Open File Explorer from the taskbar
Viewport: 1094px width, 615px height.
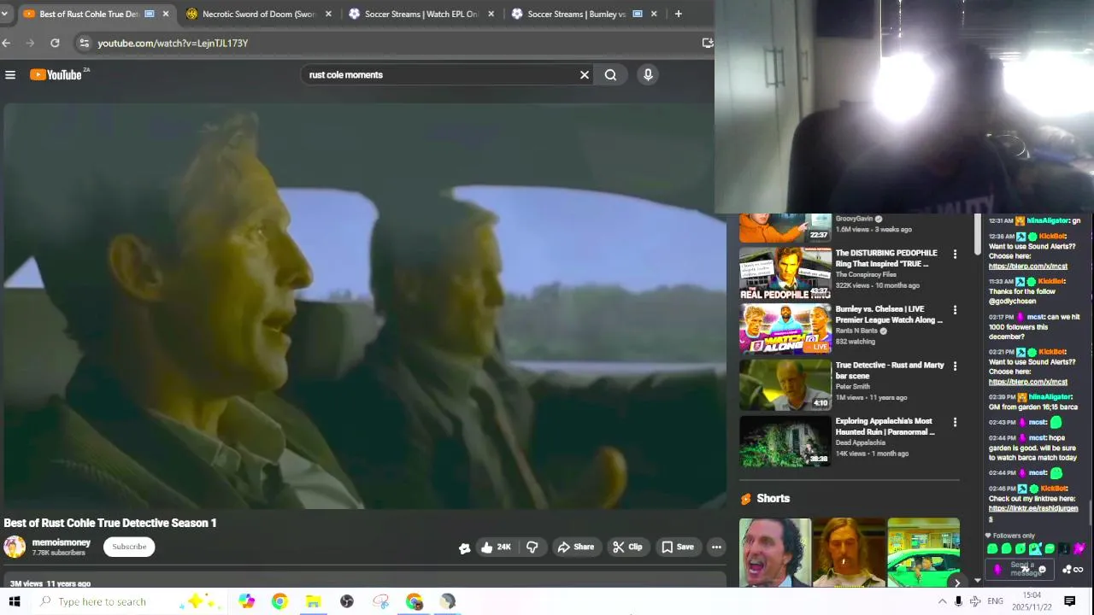[313, 601]
